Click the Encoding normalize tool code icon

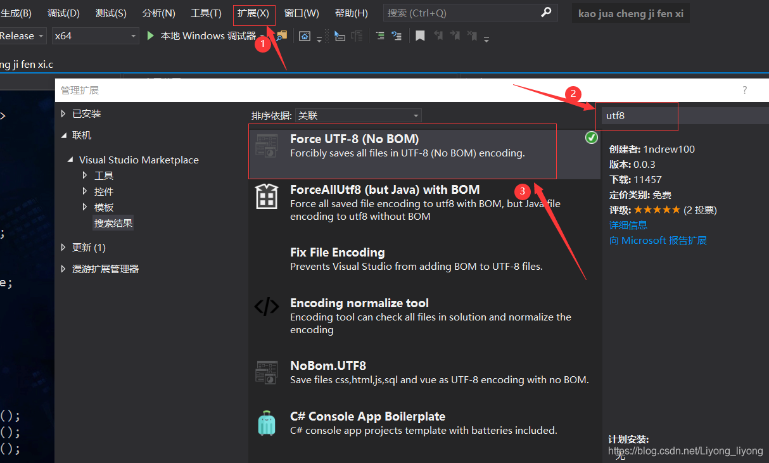click(x=266, y=307)
